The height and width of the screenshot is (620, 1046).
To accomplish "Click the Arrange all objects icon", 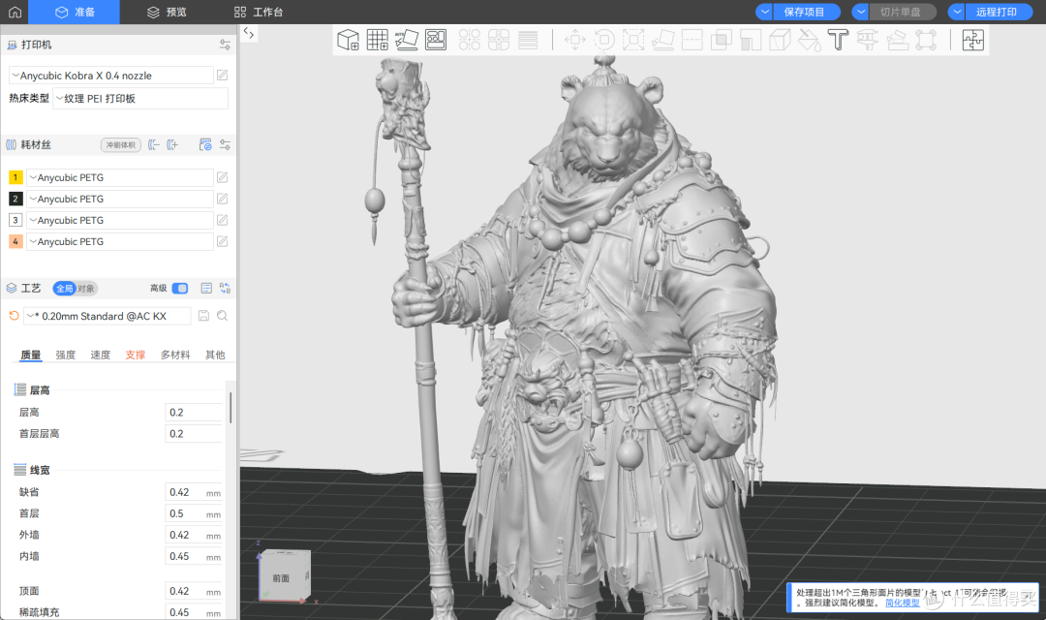I will coord(436,40).
